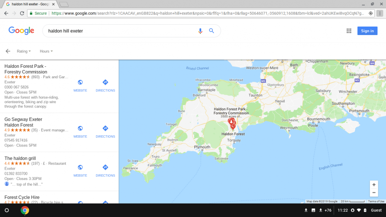Open a new tab

point(64,4)
